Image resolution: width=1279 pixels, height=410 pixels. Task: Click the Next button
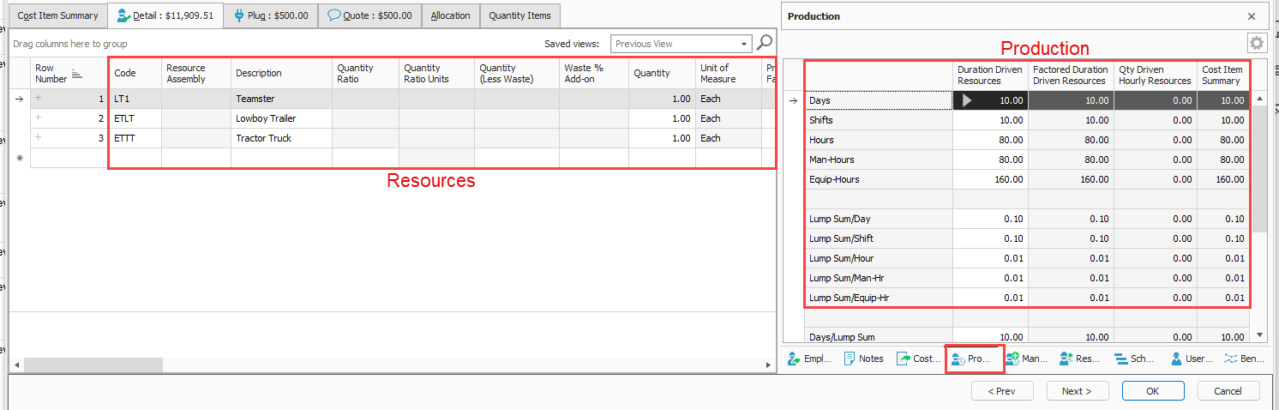[1077, 391]
